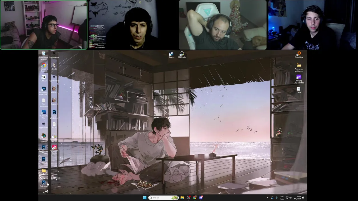
Task: Open the volume tray control
Action: point(291,198)
